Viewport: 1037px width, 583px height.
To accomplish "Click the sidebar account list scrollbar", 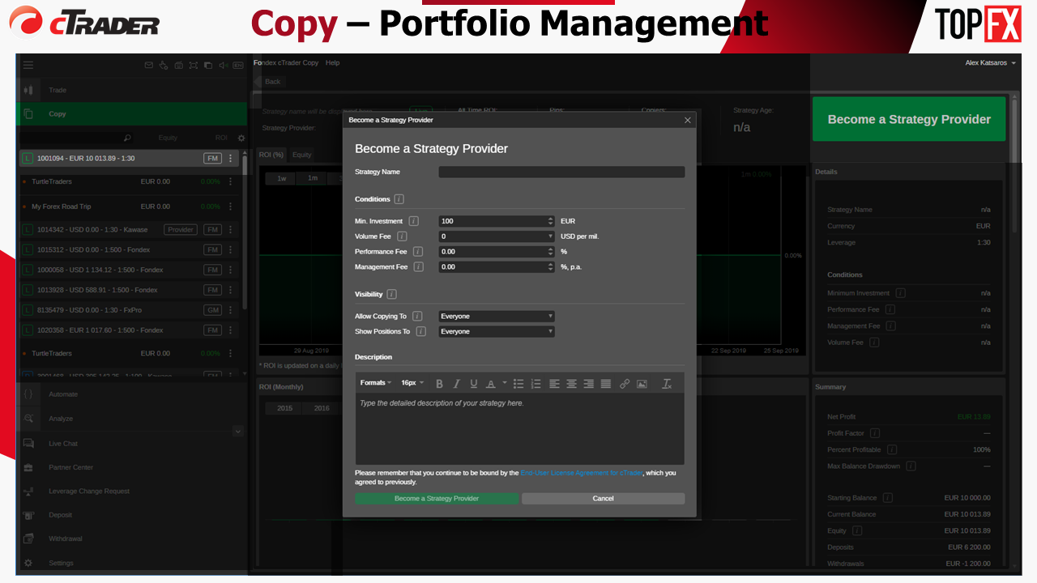I will [x=245, y=231].
